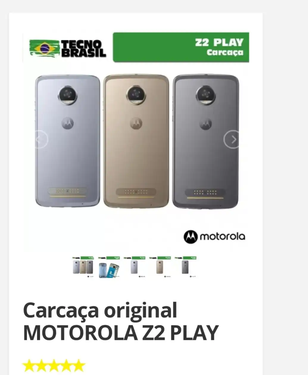Image resolution: width=308 pixels, height=375 pixels.
Task: Click the Motorola emblem on the gold phone
Action: click(x=136, y=123)
